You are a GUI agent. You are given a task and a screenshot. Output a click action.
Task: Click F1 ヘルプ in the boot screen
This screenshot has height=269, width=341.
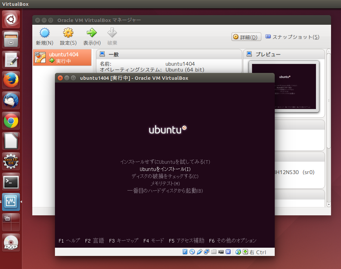(x=69, y=241)
